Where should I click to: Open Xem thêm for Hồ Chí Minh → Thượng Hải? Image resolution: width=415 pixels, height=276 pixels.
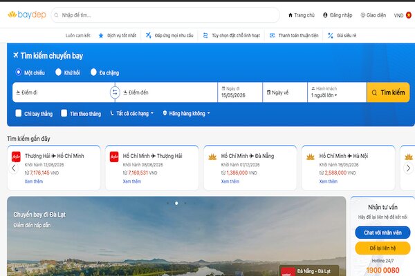click(x=132, y=181)
